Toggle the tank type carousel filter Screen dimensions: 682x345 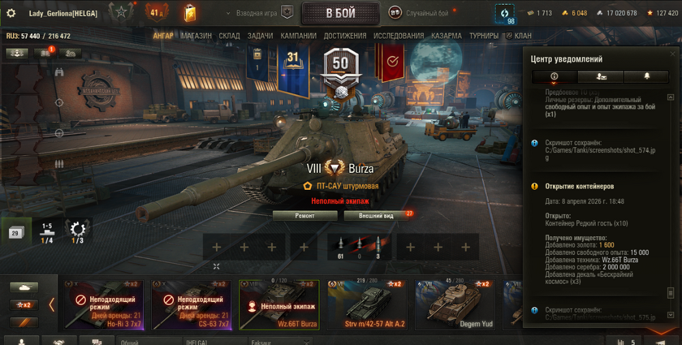tap(24, 287)
